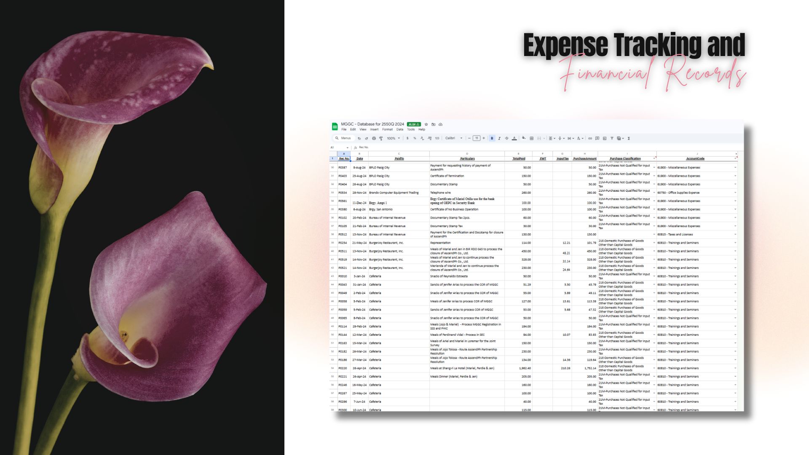Click the font size field showing 11
Image resolution: width=809 pixels, height=455 pixels.
click(477, 138)
